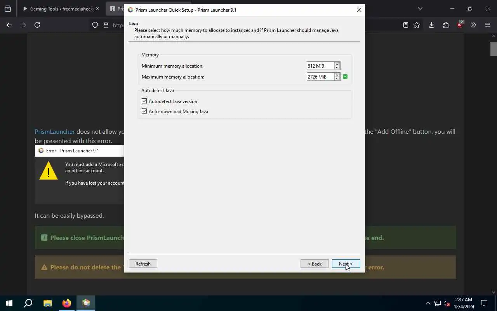
Task: Reload the page in Firefox
Action: (x=37, y=25)
